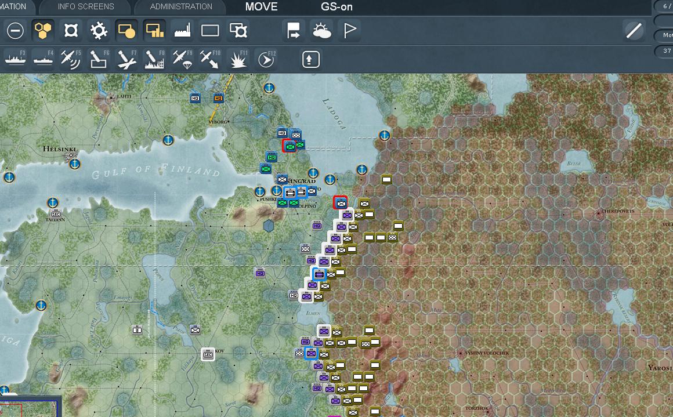Click the Vyshny Volochek city label
Image resolution: width=673 pixels, height=417 pixels.
[x=487, y=353]
